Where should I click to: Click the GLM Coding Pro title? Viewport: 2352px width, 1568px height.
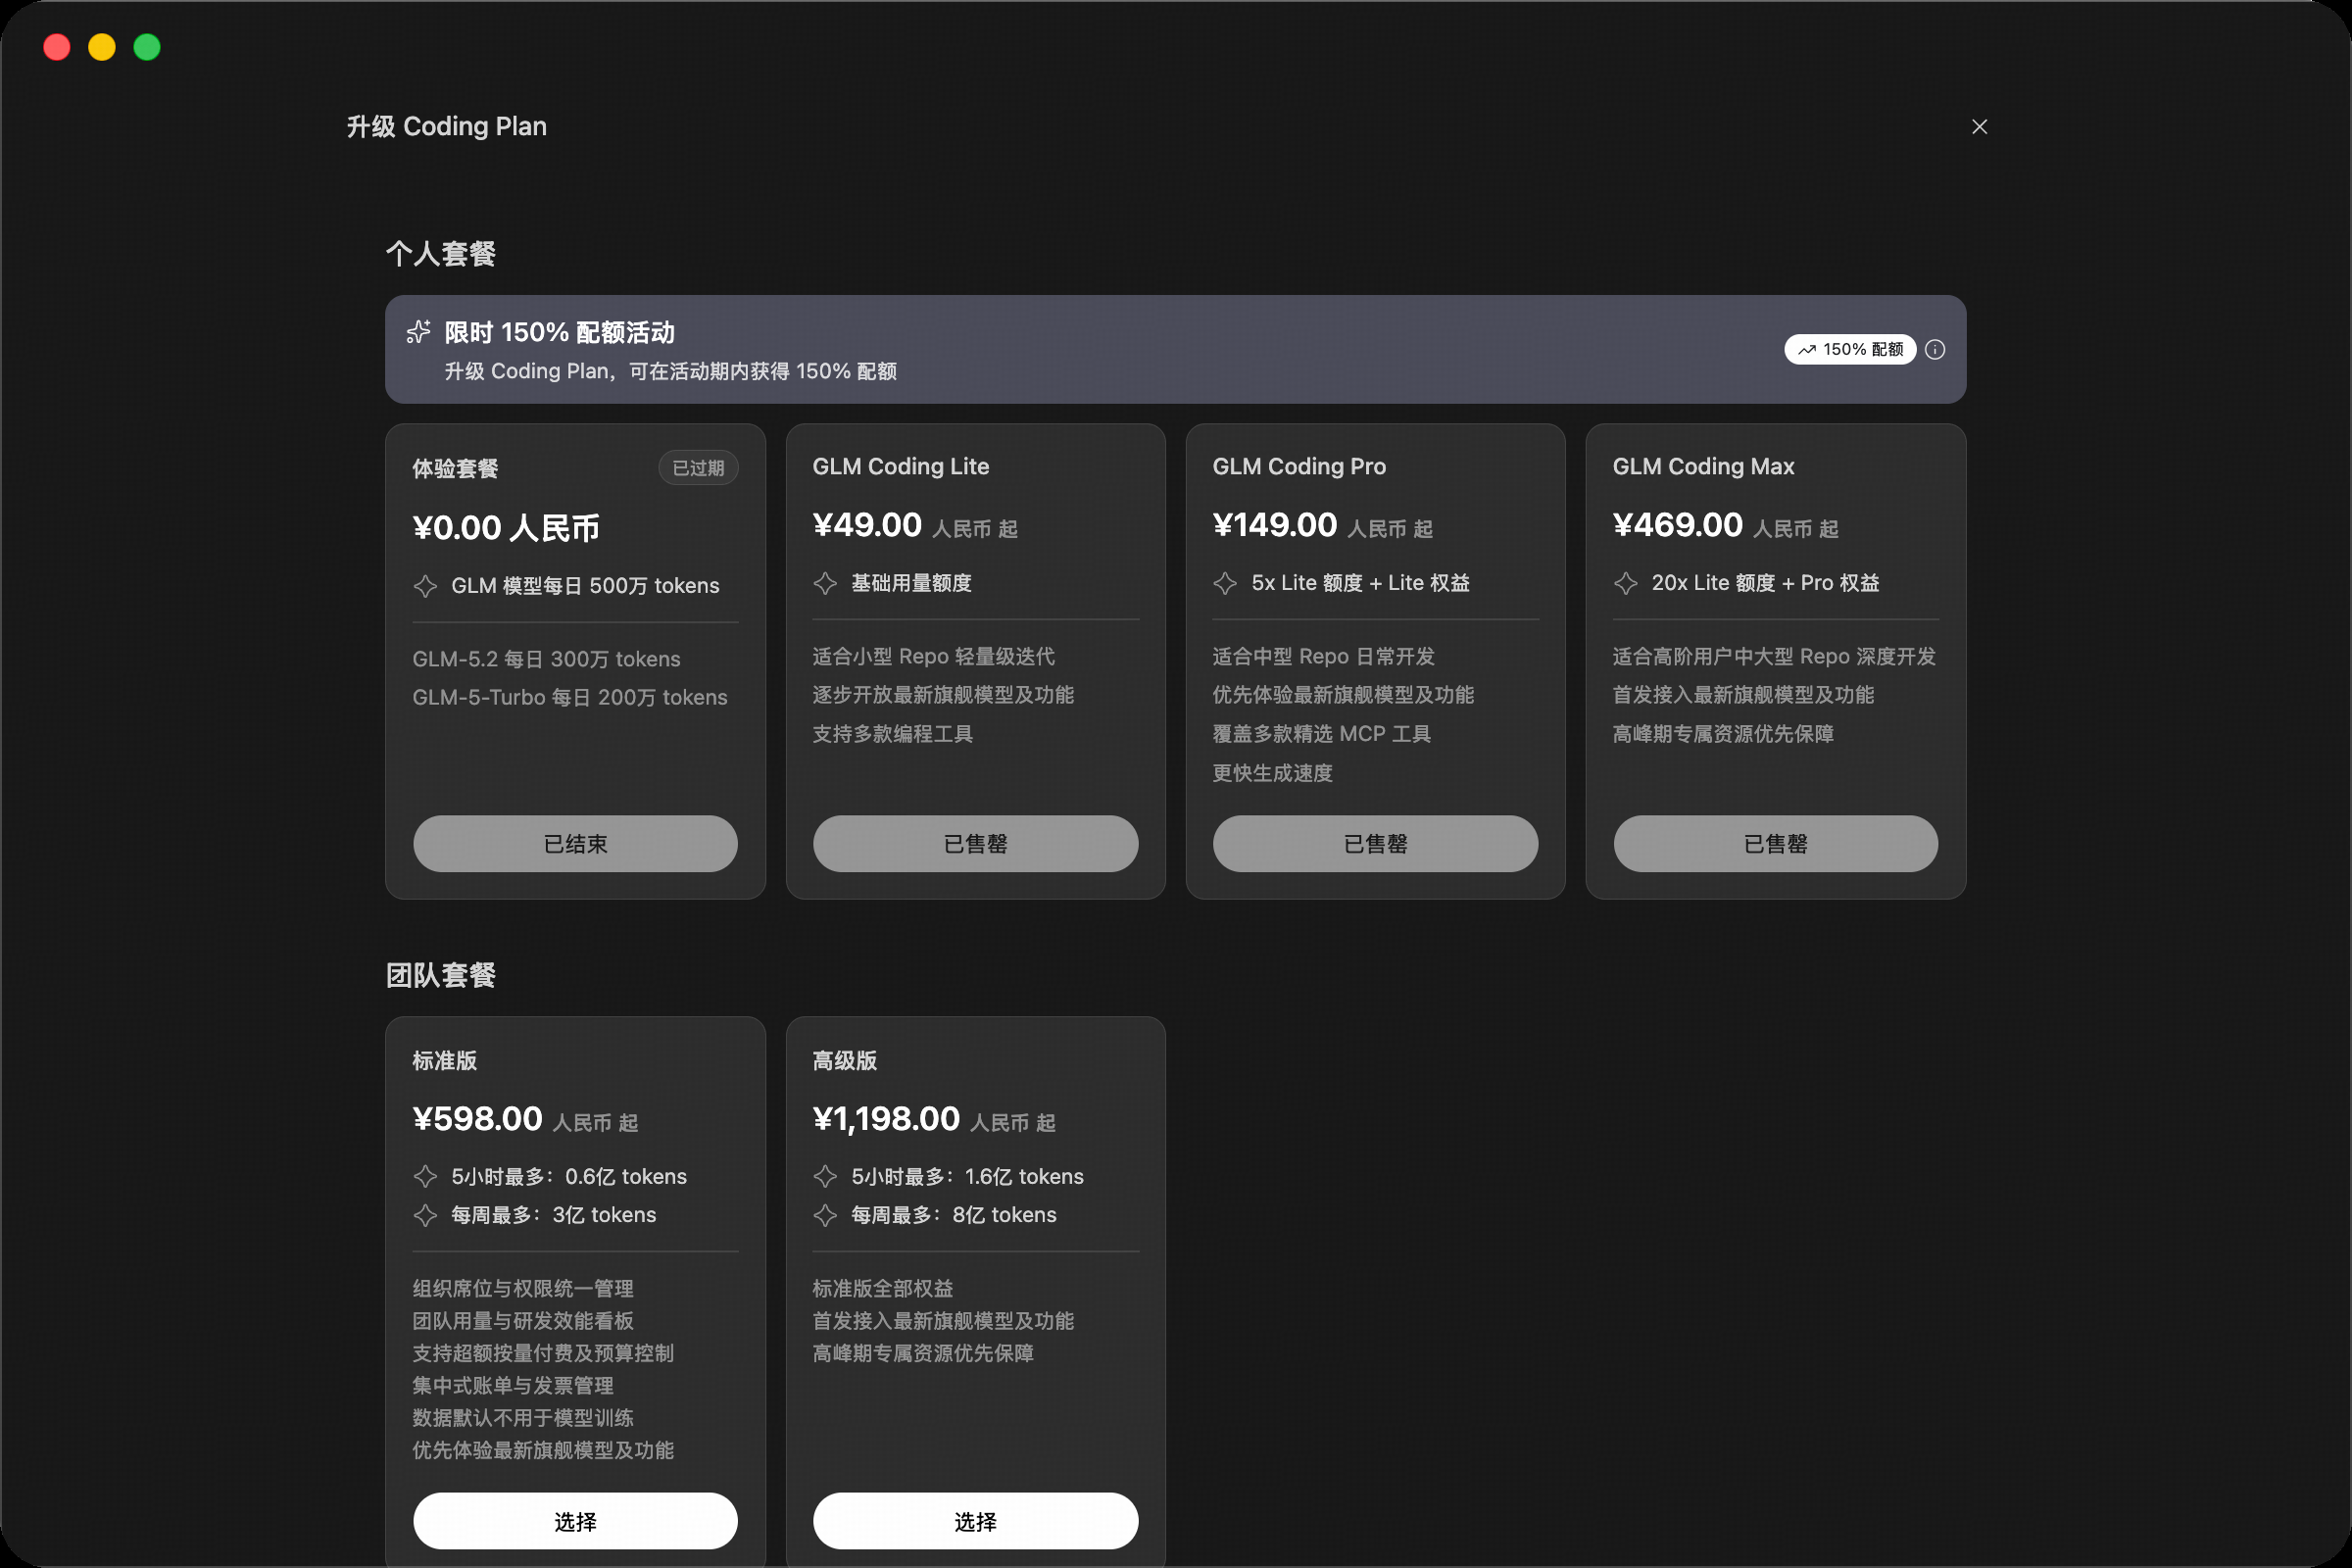pos(1299,466)
